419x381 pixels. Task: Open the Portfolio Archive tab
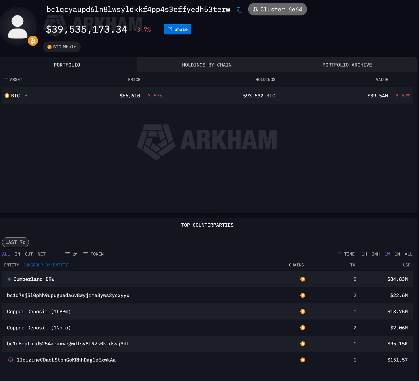(x=347, y=65)
